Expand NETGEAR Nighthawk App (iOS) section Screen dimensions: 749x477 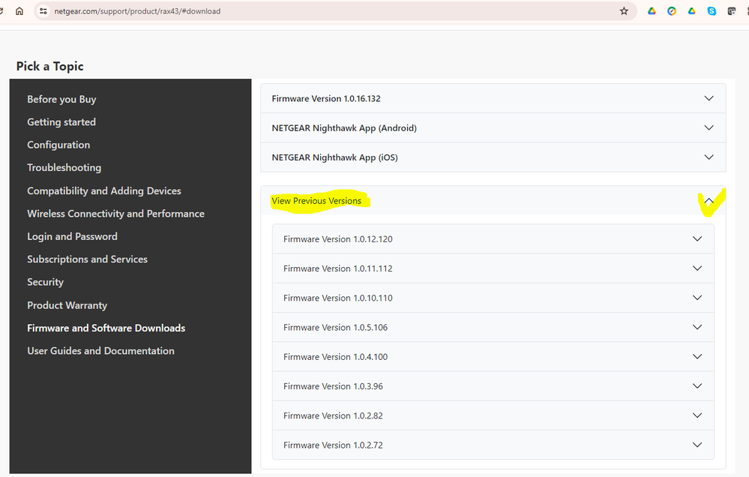pyautogui.click(x=493, y=157)
